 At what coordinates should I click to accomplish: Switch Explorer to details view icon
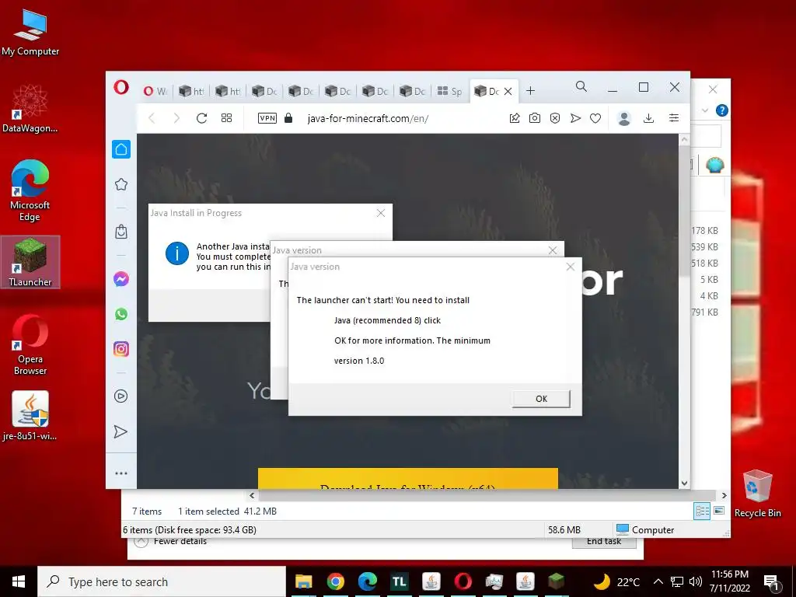pos(702,511)
